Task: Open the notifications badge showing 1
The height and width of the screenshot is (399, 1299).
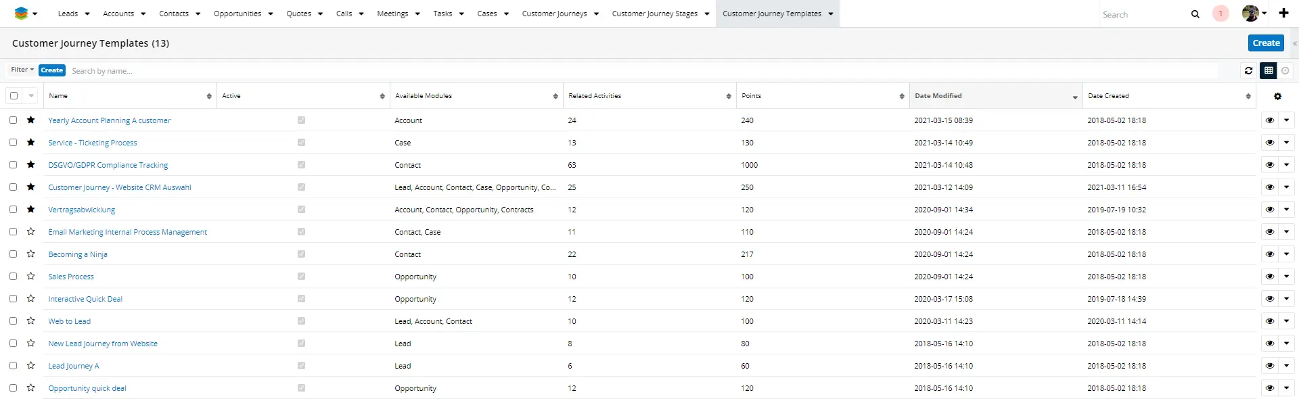Action: pos(1221,14)
